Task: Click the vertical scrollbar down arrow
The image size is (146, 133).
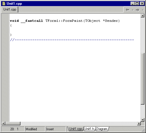Action: tap(142, 120)
